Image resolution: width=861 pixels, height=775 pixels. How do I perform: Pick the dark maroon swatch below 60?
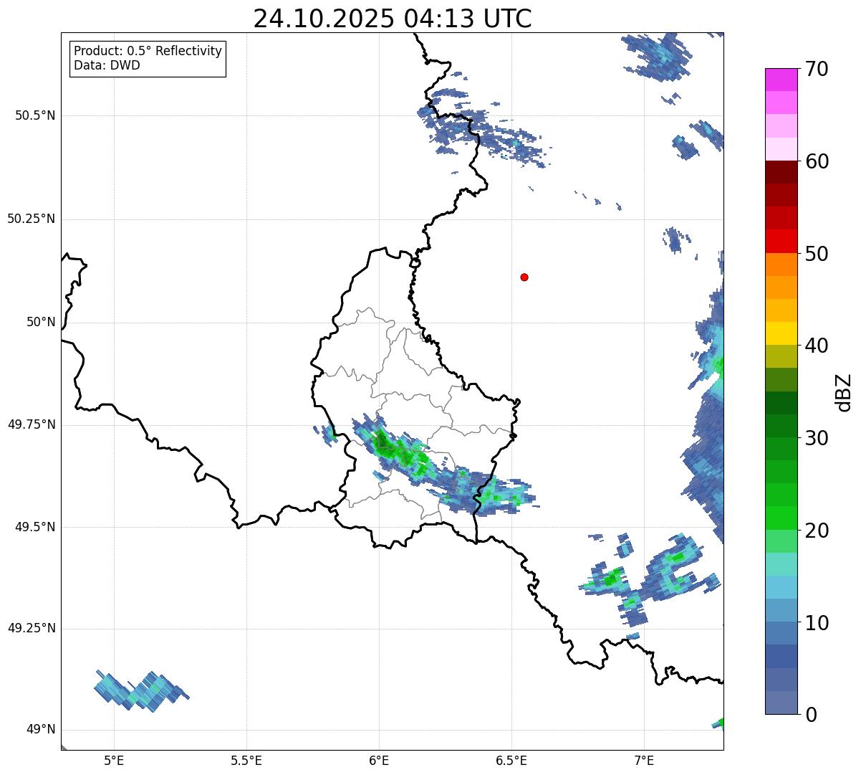781,172
